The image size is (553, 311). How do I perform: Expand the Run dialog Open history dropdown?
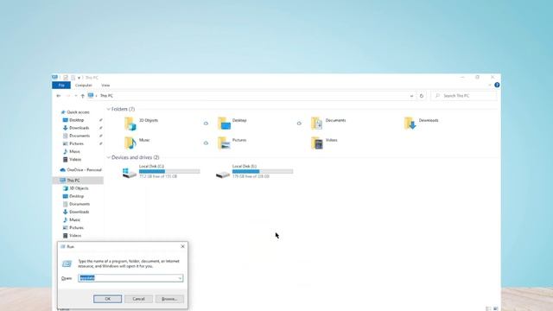pyautogui.click(x=180, y=278)
